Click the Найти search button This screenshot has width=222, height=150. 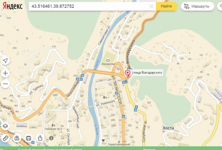click(x=166, y=6)
